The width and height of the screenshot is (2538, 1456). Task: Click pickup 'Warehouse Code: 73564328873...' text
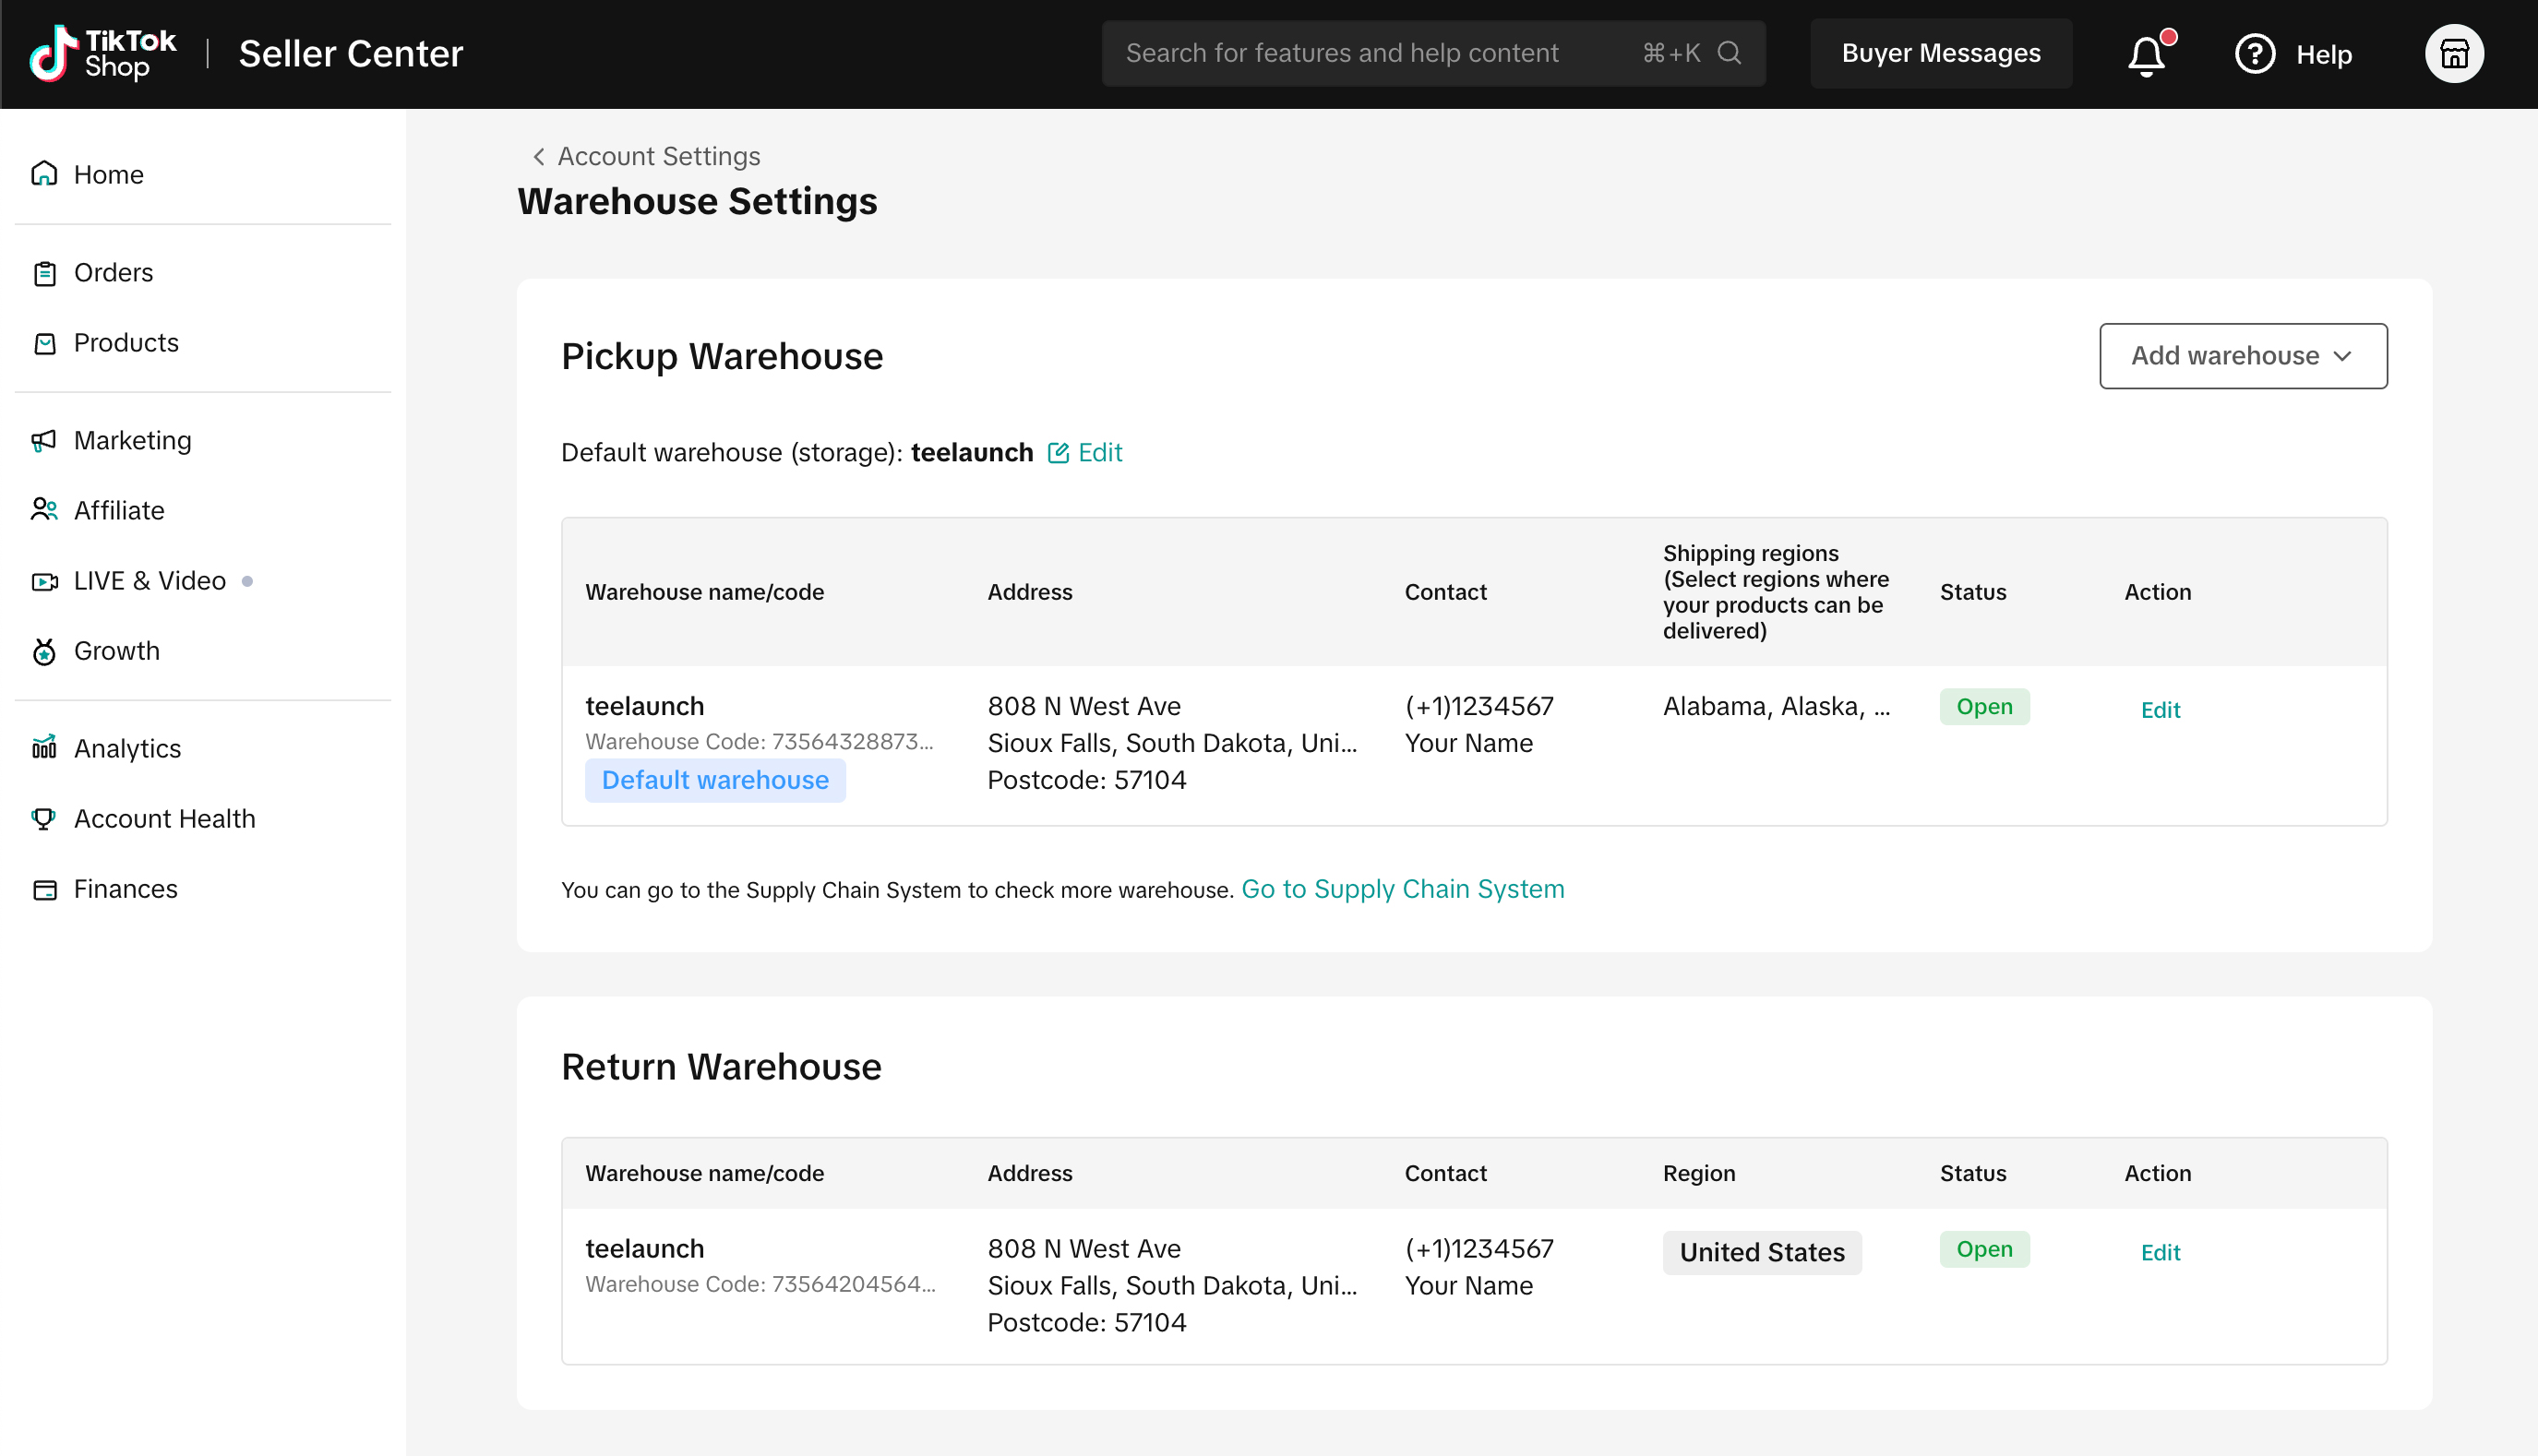(x=759, y=742)
